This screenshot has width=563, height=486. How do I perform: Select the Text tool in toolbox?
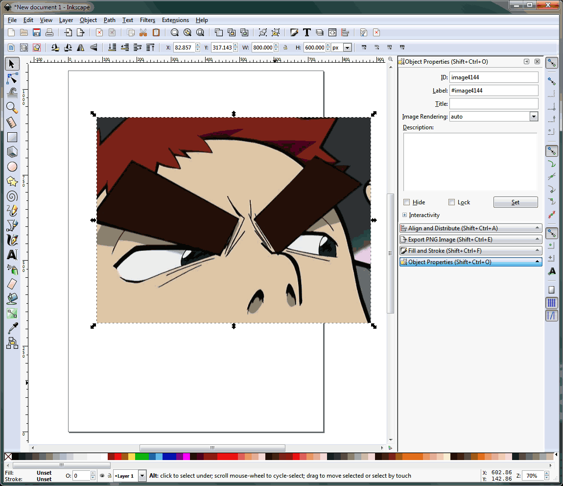[x=12, y=255]
